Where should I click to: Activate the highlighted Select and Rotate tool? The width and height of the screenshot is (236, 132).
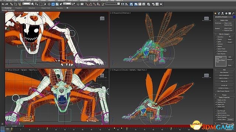53,4
